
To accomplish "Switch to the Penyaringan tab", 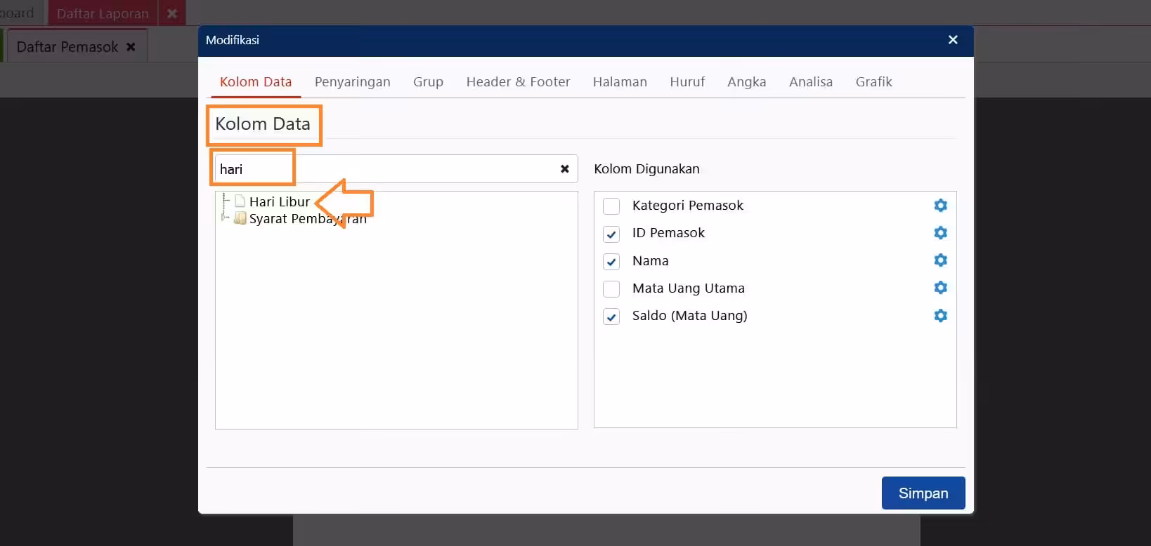I will tap(352, 82).
